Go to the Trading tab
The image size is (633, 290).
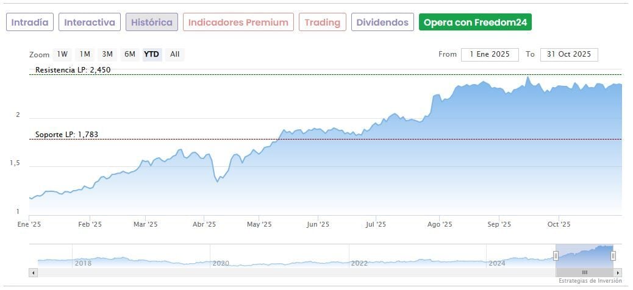323,23
